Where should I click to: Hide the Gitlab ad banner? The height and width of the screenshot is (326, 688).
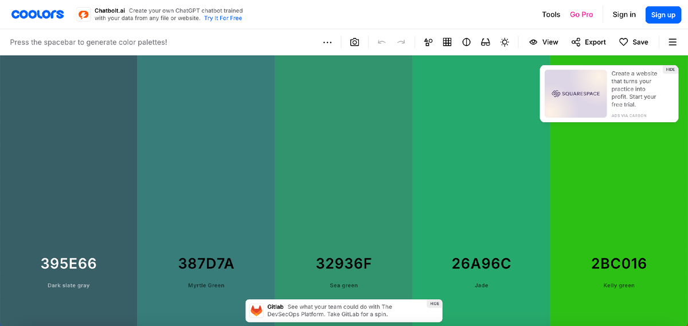pos(434,304)
